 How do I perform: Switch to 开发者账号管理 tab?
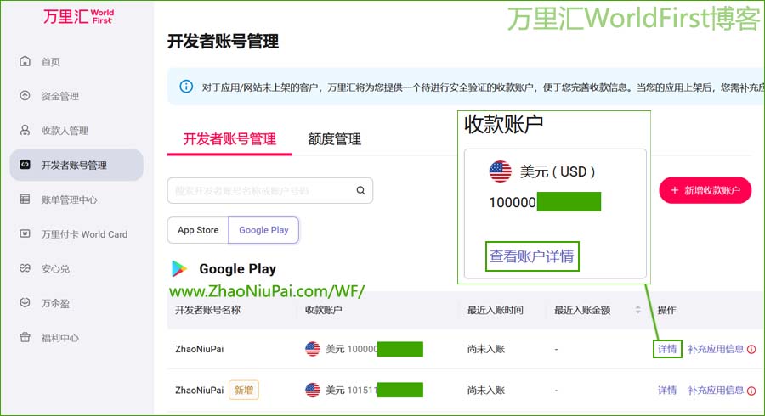229,139
